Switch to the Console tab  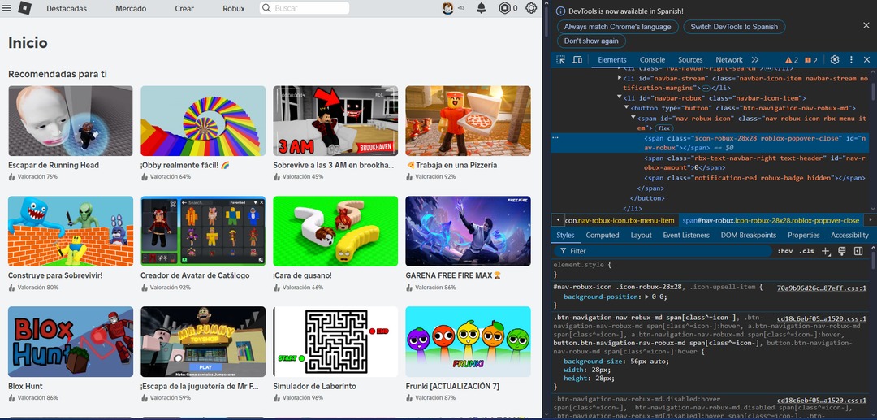coord(652,60)
